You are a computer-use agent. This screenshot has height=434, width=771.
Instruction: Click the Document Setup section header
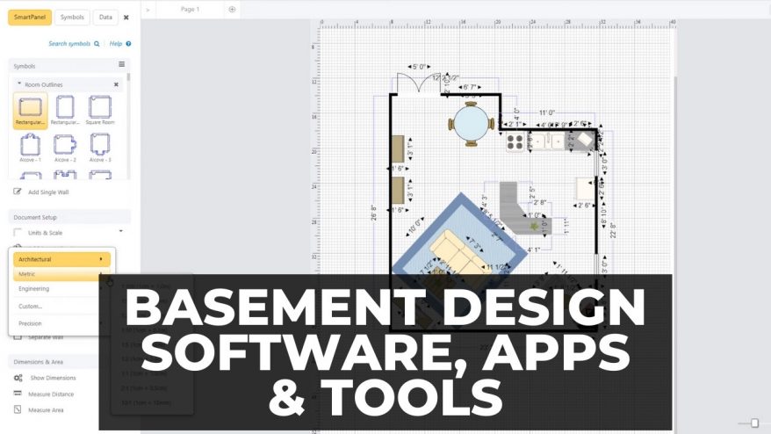click(69, 217)
